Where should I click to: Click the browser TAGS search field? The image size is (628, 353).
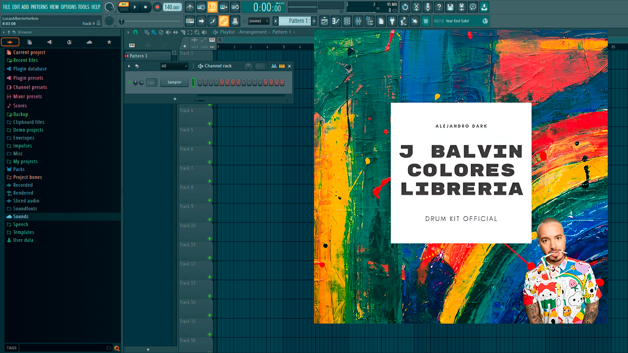click(65, 348)
